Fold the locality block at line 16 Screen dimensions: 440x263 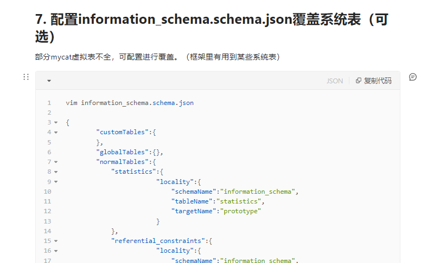click(56, 251)
